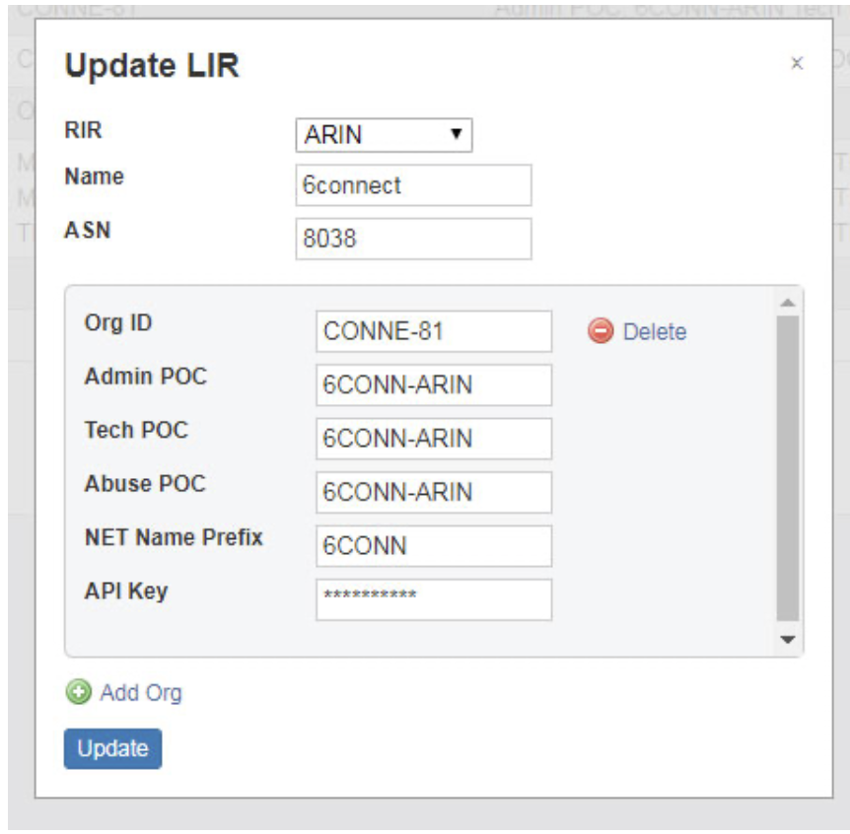Click the NET Name Prefix label
This screenshot has height=834, width=850.
click(174, 538)
